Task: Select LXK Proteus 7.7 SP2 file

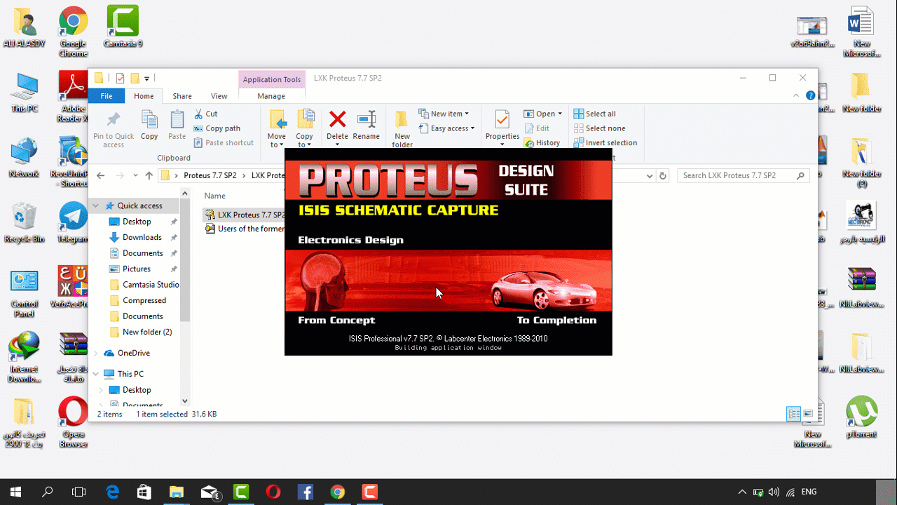Action: point(245,215)
